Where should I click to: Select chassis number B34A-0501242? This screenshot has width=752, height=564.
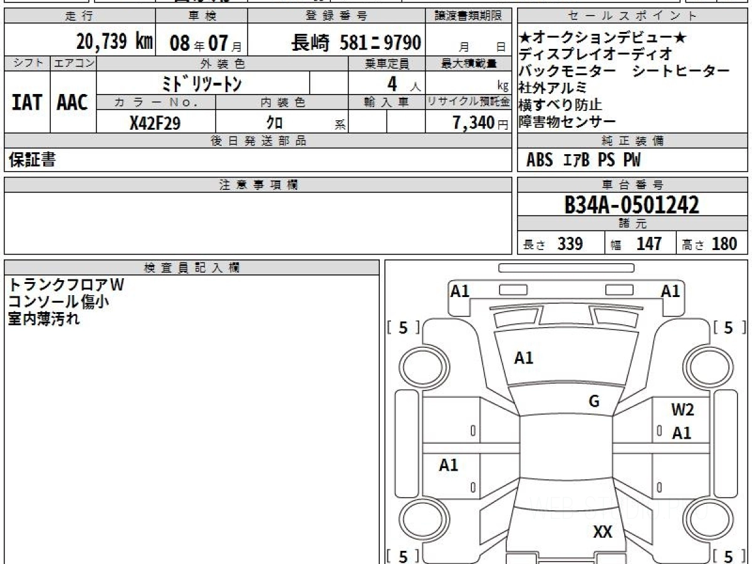pos(632,205)
